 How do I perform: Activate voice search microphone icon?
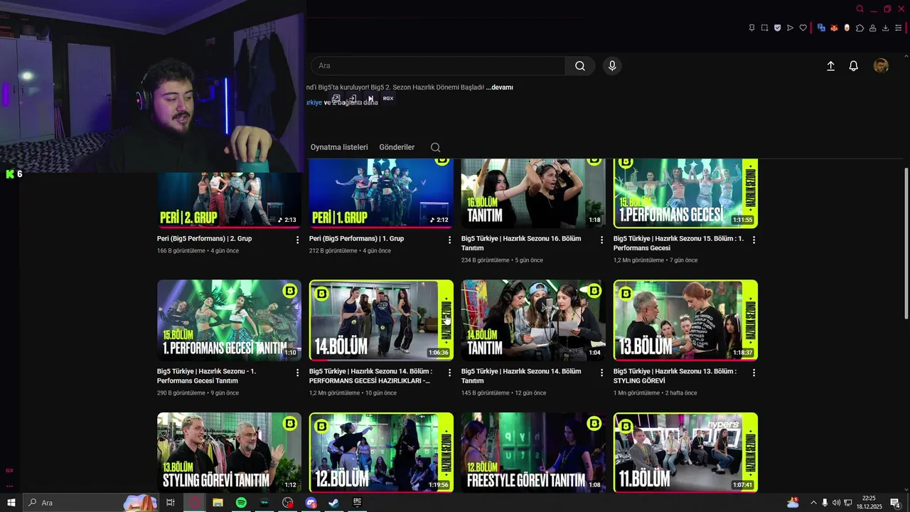tap(612, 66)
